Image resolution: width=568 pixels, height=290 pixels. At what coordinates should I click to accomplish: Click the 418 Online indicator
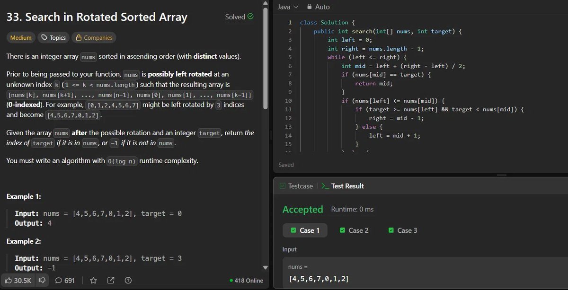(246, 281)
